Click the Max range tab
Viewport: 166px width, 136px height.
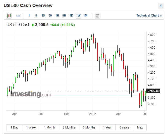(140, 127)
